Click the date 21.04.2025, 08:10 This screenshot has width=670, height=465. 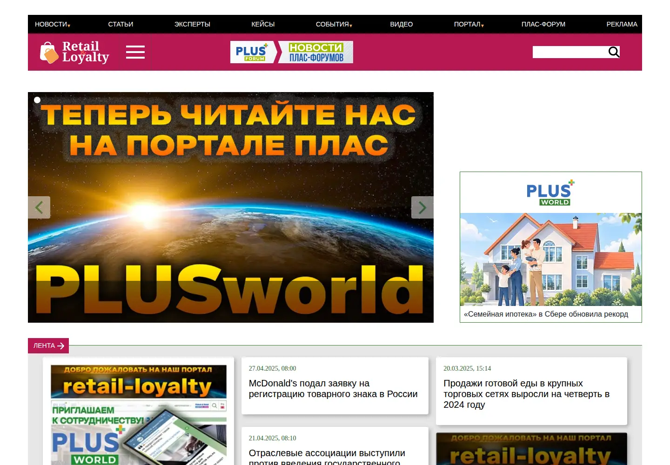(x=272, y=438)
